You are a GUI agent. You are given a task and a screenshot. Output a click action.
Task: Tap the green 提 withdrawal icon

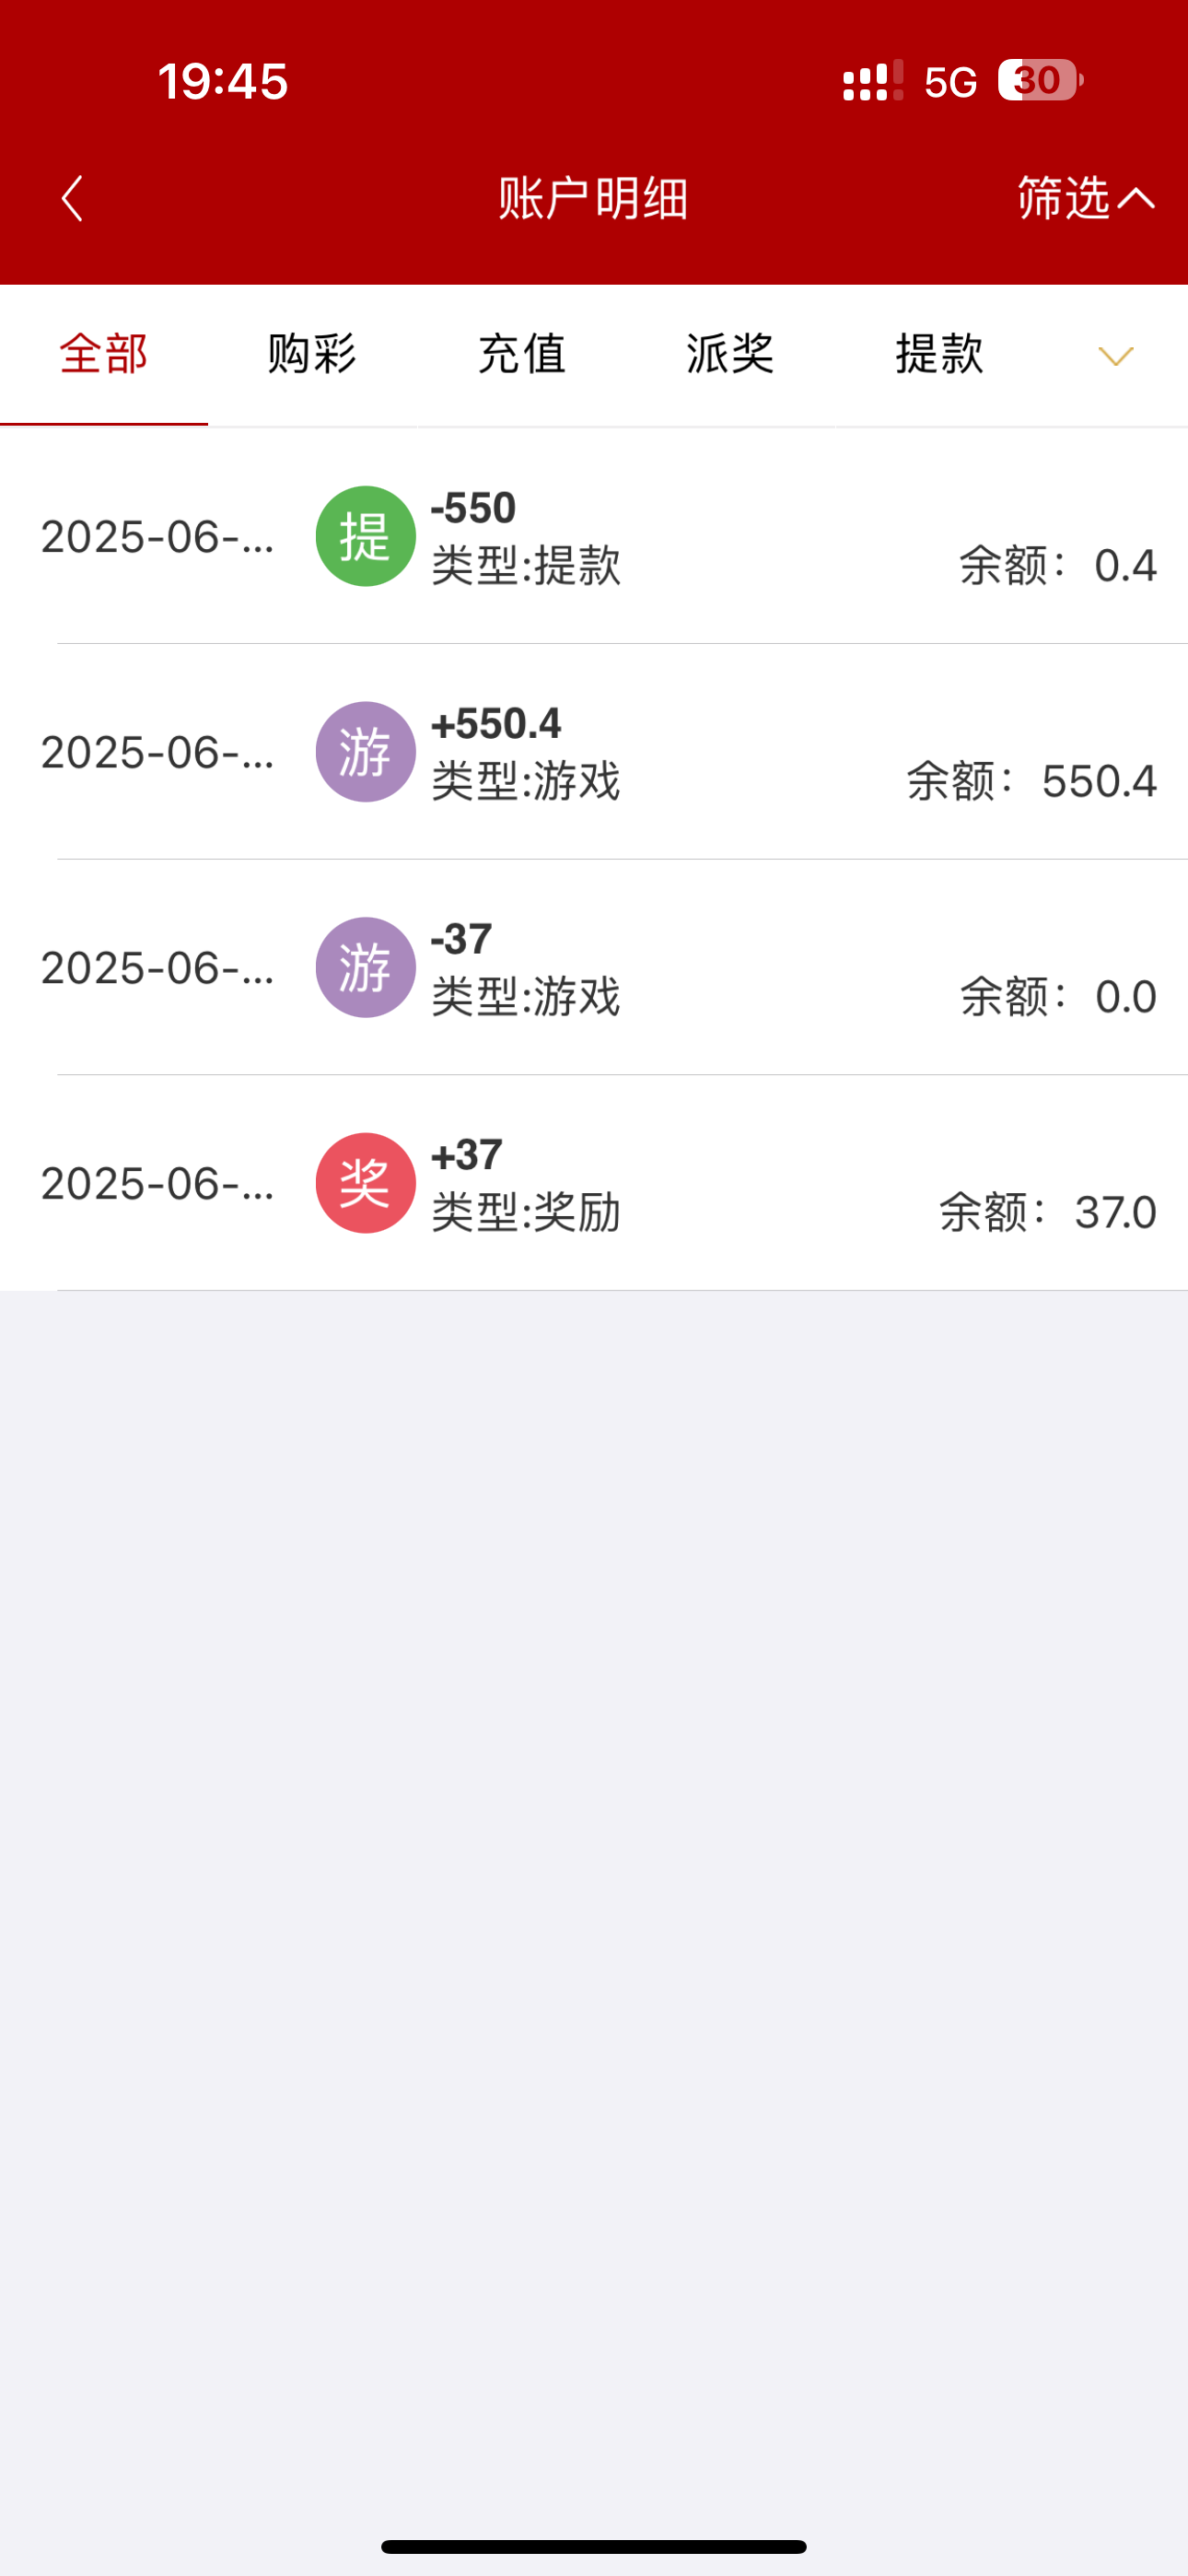pyautogui.click(x=365, y=536)
